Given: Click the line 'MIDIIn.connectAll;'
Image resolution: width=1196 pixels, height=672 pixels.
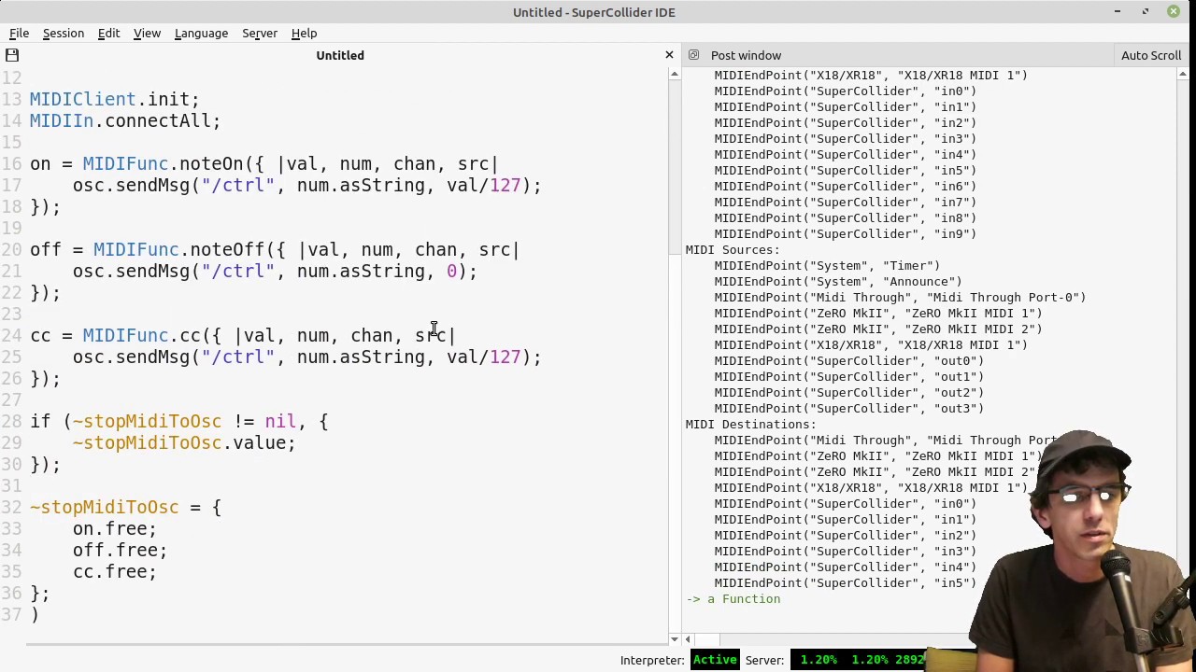Looking at the screenshot, I should click(125, 120).
